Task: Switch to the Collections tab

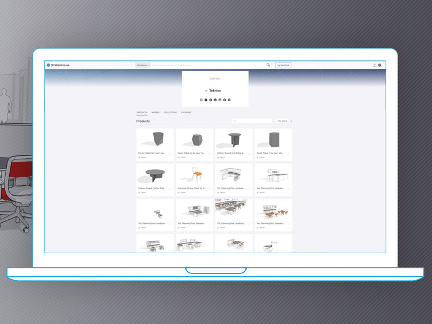Action: [x=170, y=112]
